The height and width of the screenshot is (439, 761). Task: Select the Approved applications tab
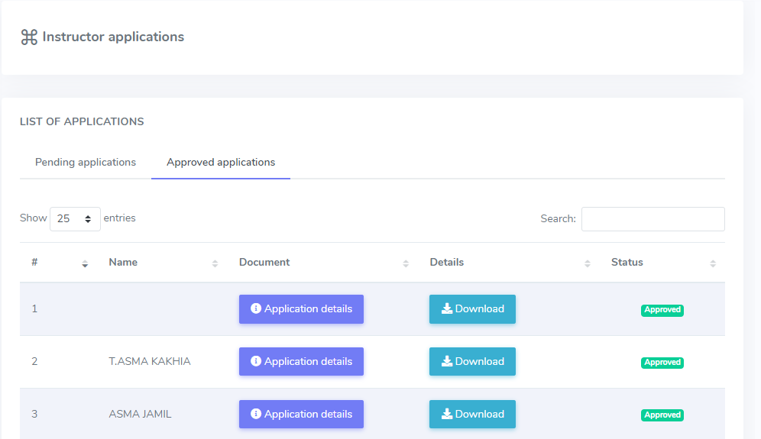point(221,162)
